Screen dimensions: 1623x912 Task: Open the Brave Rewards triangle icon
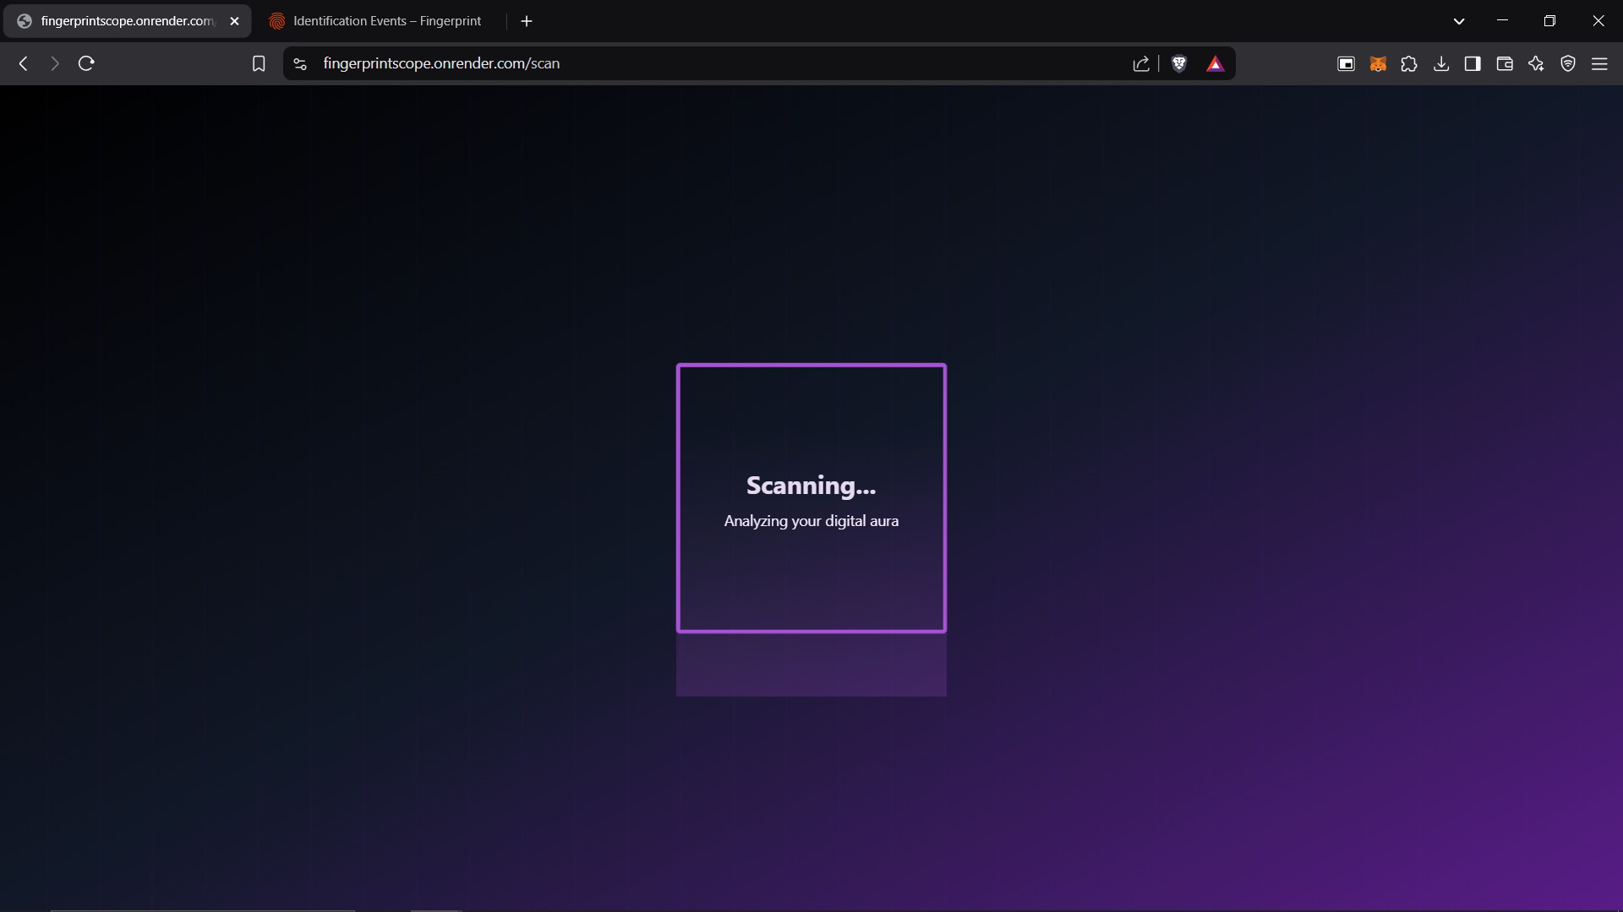click(1215, 64)
